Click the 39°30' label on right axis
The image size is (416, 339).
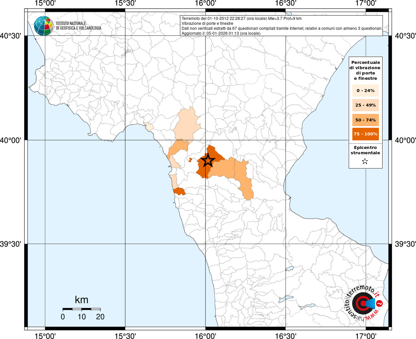(x=405, y=244)
